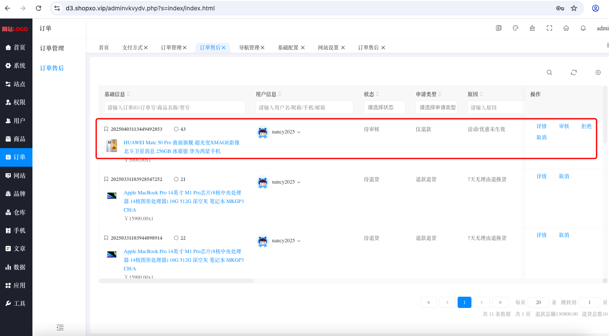Switch to the 首页 tab
Screen dimensions: 609x336
coord(104,48)
